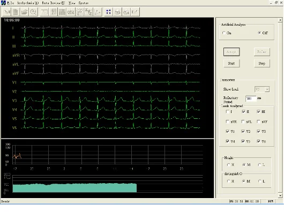Check the lead I checkbox
The height and width of the screenshot is (212, 284).
click(228, 111)
